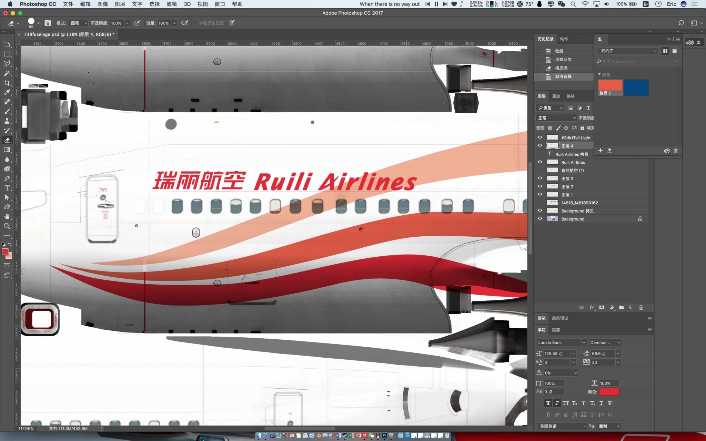Image resolution: width=706 pixels, height=441 pixels.
Task: Create a new group folder icon
Action: click(x=621, y=307)
